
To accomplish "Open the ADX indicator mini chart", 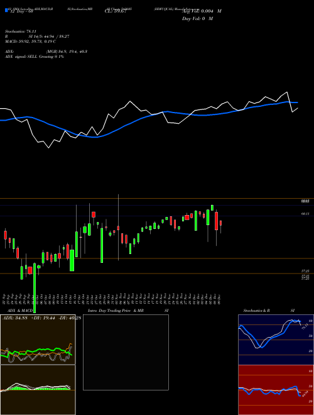I will point(38,340).
